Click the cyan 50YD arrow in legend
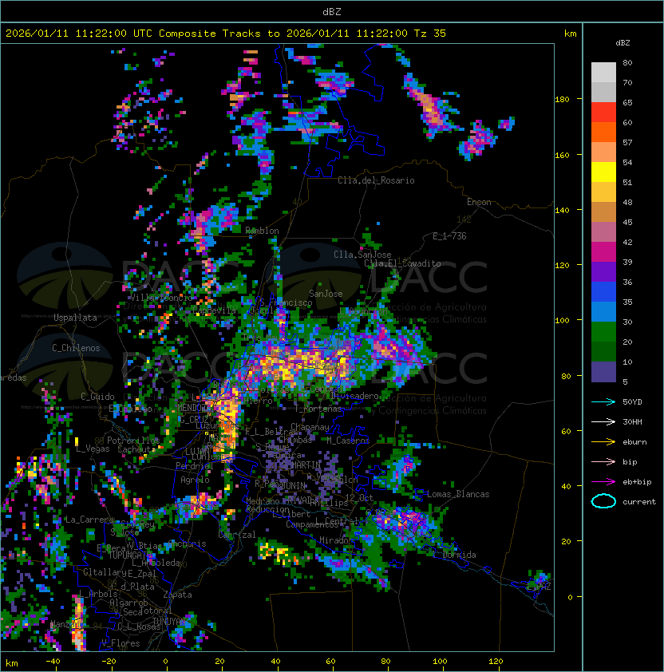 tap(603, 401)
